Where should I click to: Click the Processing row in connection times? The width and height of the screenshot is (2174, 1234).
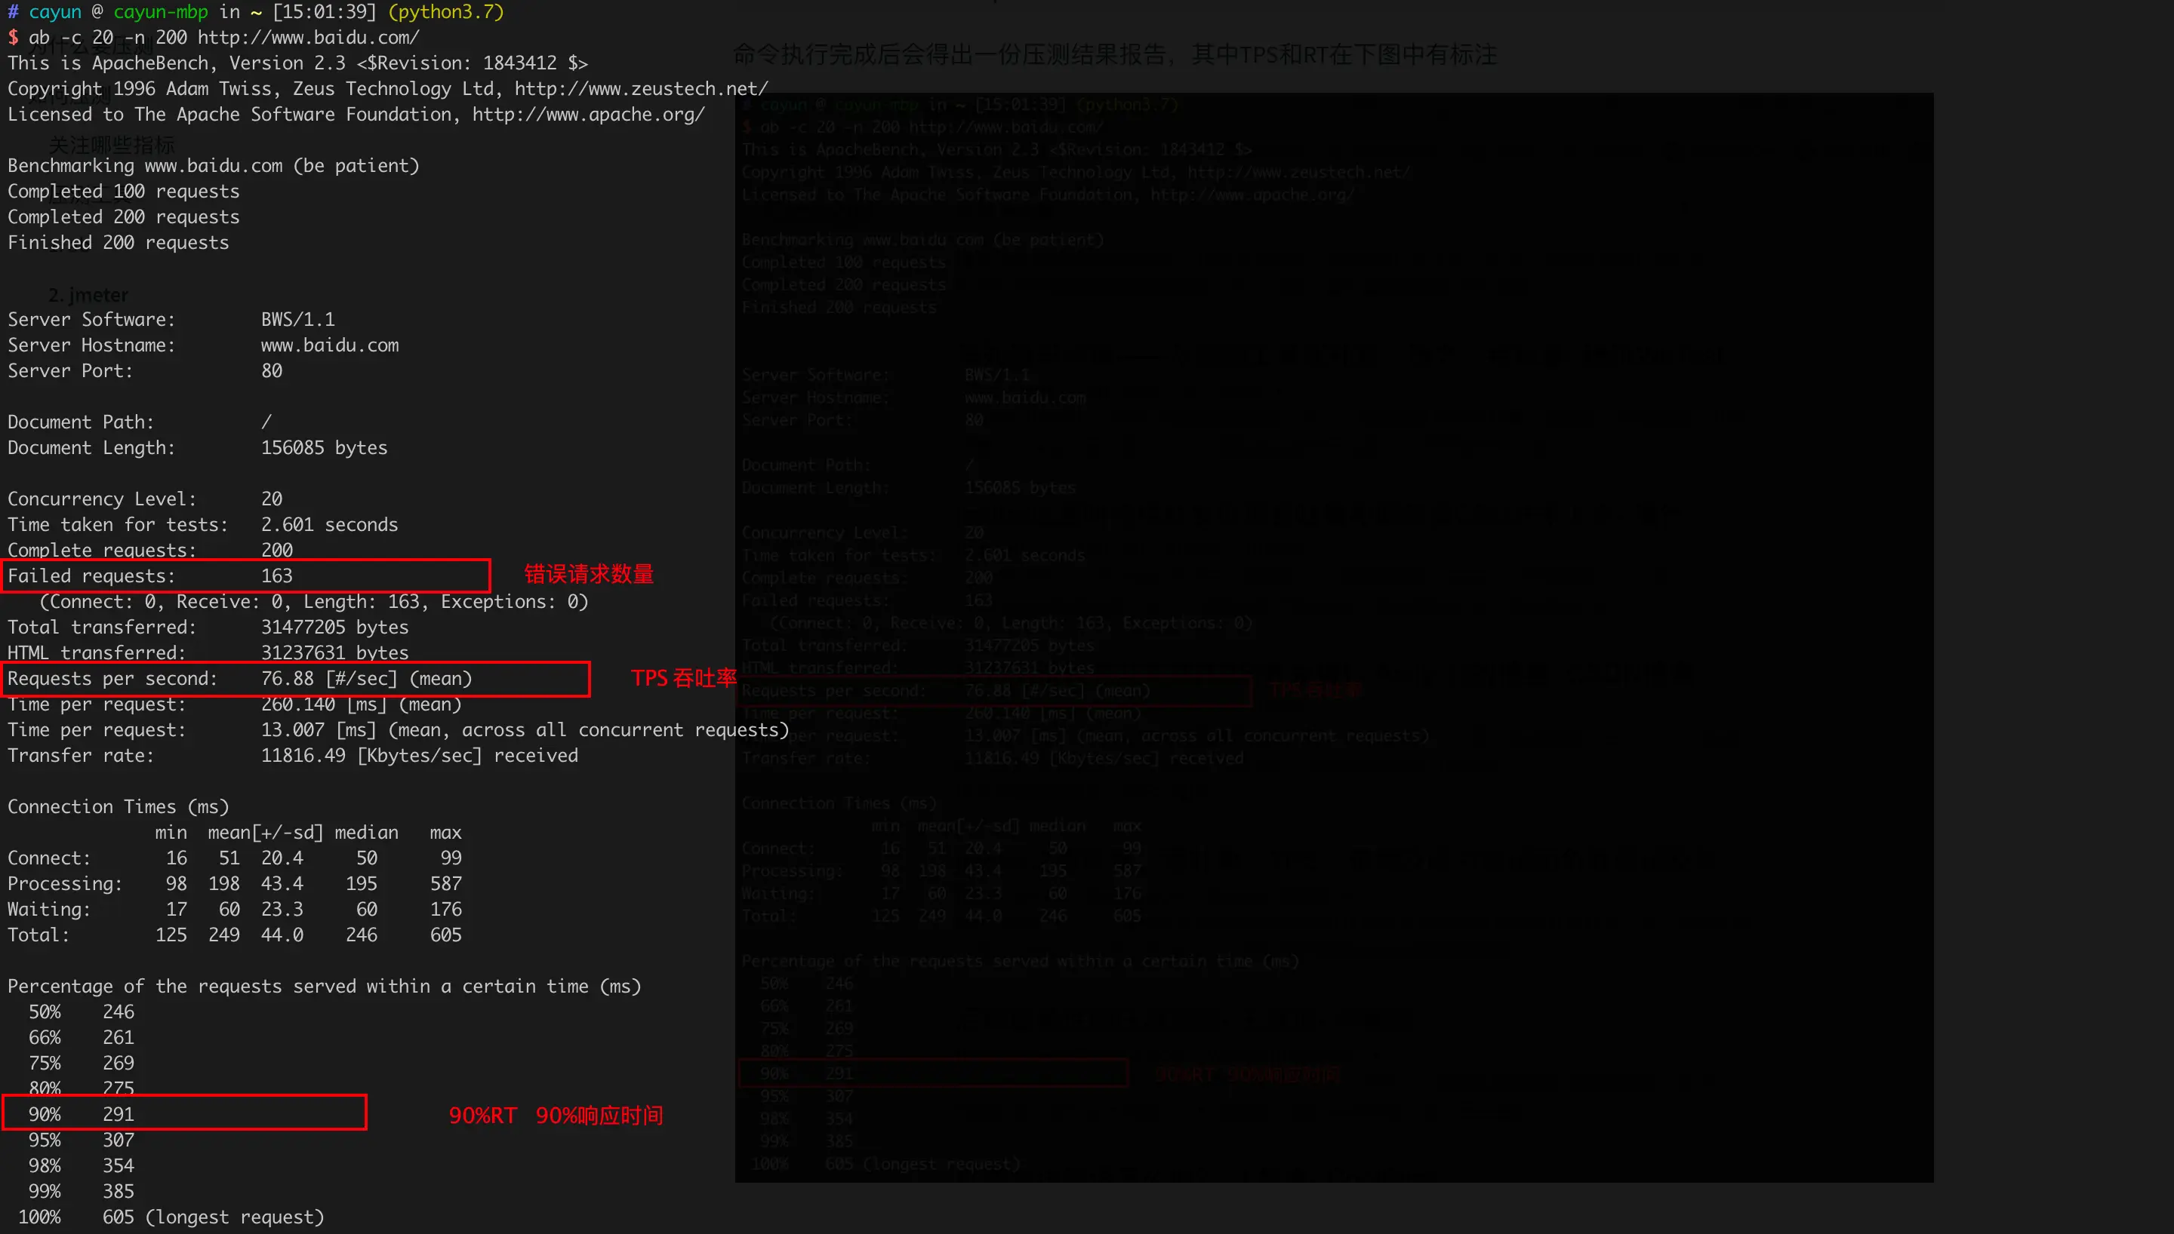[x=234, y=883]
